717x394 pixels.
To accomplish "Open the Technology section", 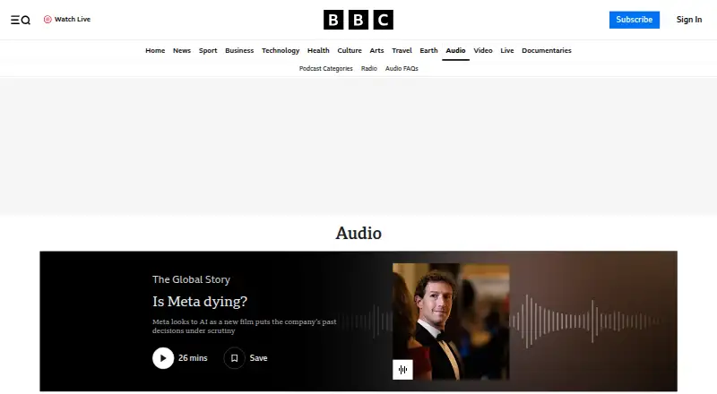I will pos(281,50).
